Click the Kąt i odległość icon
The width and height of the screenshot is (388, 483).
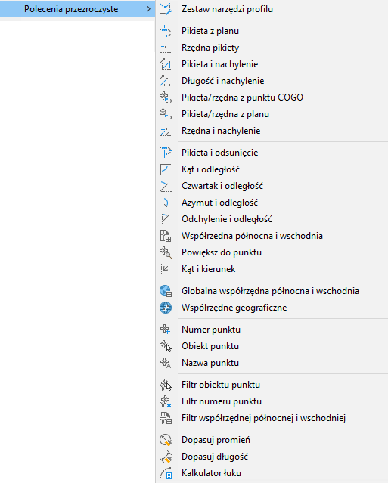pyautogui.click(x=165, y=169)
